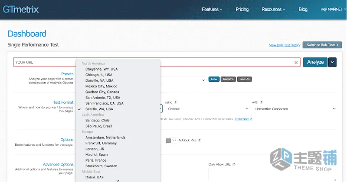Image resolution: width=347 pixels, height=182 pixels.
Task: Pick Amsterdam, Netherlands location
Action: pyautogui.click(x=105, y=137)
